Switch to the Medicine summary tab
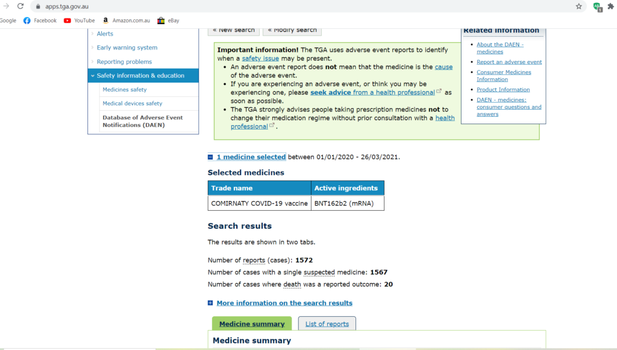617x350 pixels. tap(252, 323)
